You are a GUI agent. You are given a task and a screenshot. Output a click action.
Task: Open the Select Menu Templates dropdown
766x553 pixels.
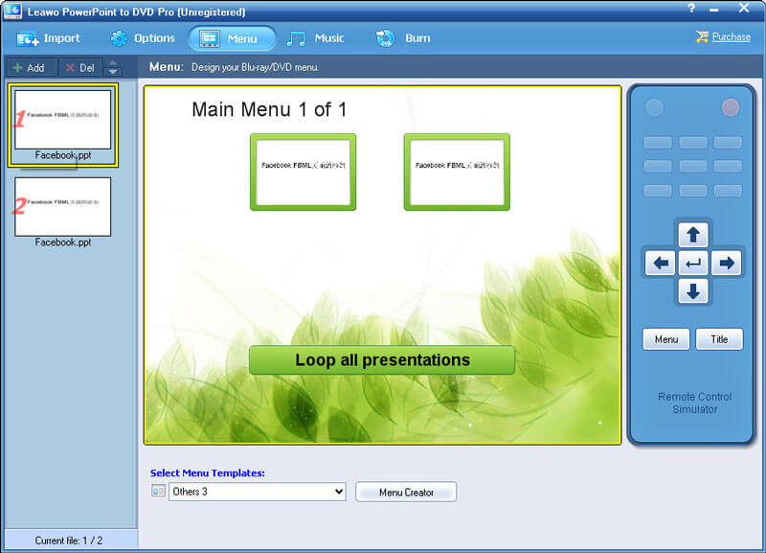pyautogui.click(x=257, y=492)
